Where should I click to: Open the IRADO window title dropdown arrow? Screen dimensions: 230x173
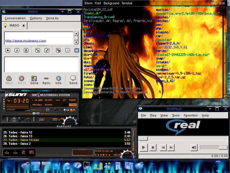[62, 12]
